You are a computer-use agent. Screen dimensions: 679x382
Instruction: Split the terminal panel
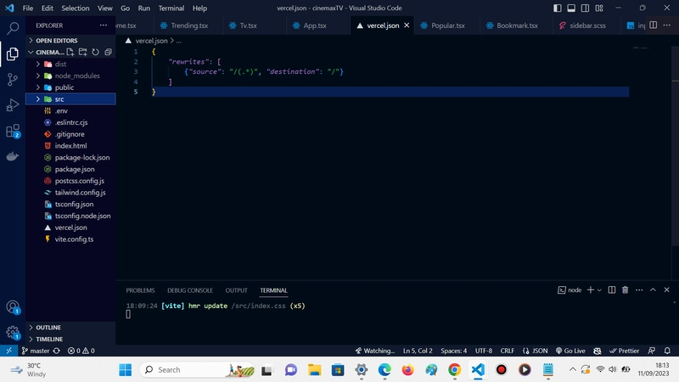611,289
